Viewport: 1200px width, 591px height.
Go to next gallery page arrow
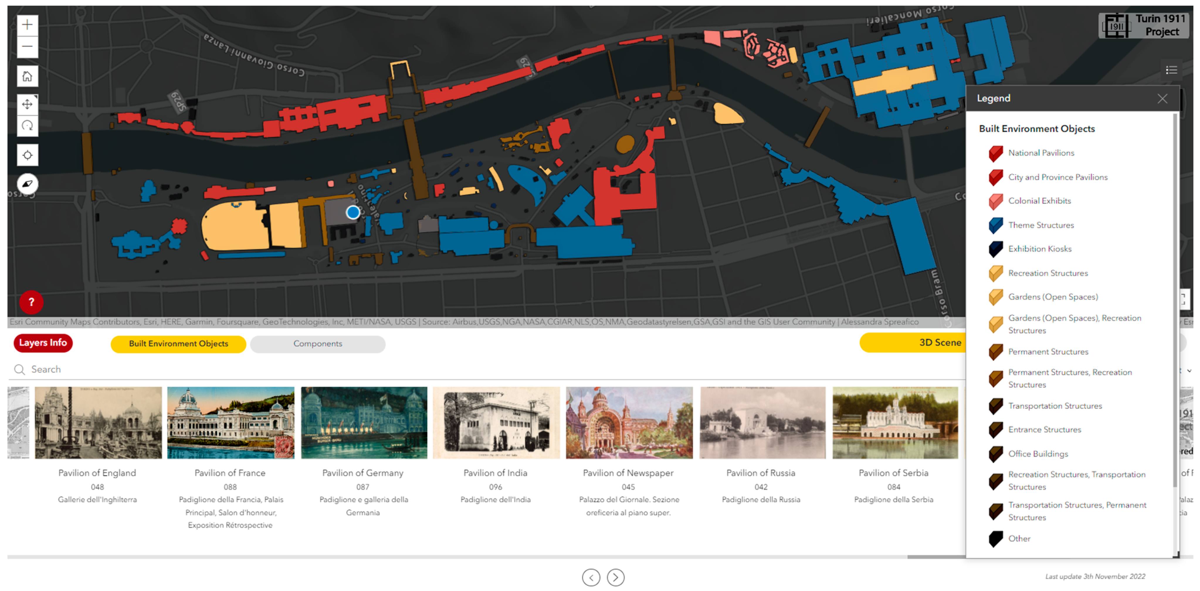click(615, 578)
